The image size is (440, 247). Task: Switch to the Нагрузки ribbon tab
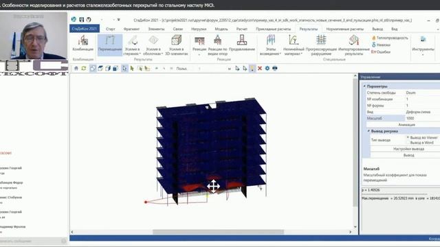pos(199,29)
